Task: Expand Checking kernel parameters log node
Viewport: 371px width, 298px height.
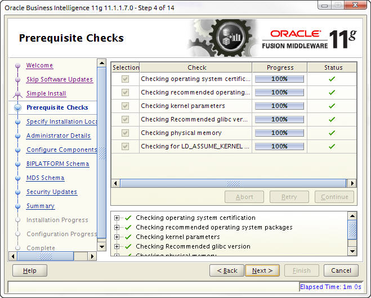Action: (x=117, y=237)
